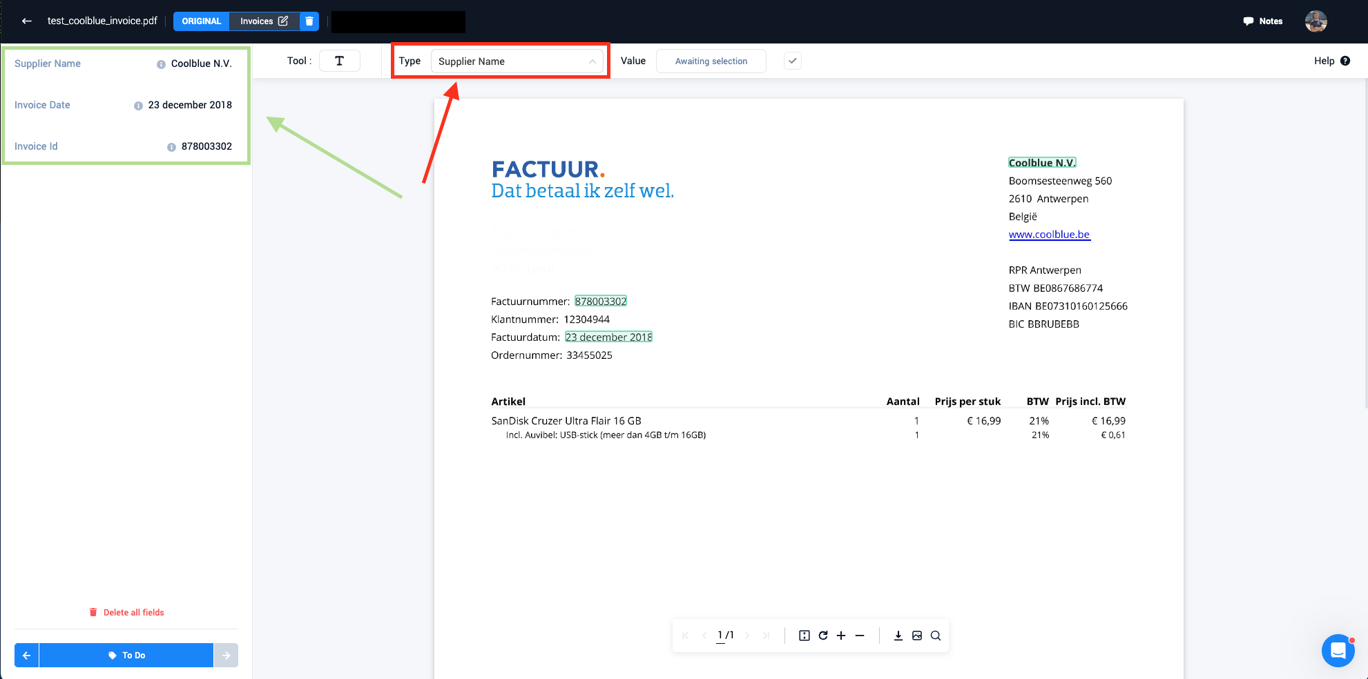Zoom in on the document
Viewport: 1368px width, 679px height.
click(x=841, y=636)
